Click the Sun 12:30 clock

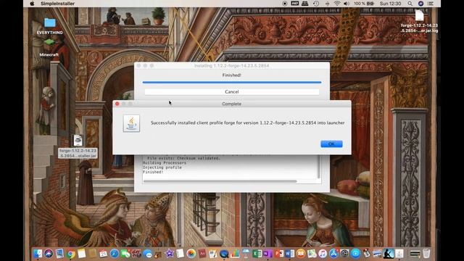pyautogui.click(x=390, y=4)
